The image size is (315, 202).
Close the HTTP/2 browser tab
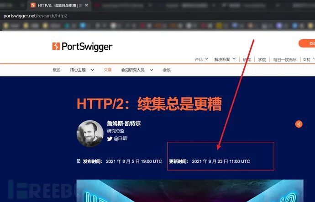pos(86,5)
